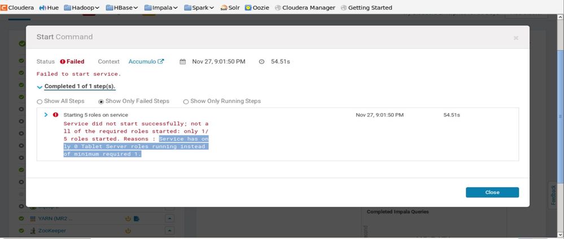Click the YARN stale configuration icon
The width and height of the screenshot is (564, 239).
(137, 219)
